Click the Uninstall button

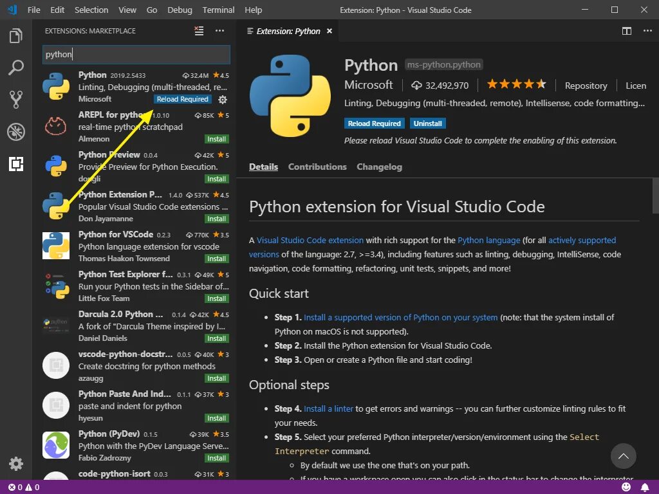coord(427,123)
